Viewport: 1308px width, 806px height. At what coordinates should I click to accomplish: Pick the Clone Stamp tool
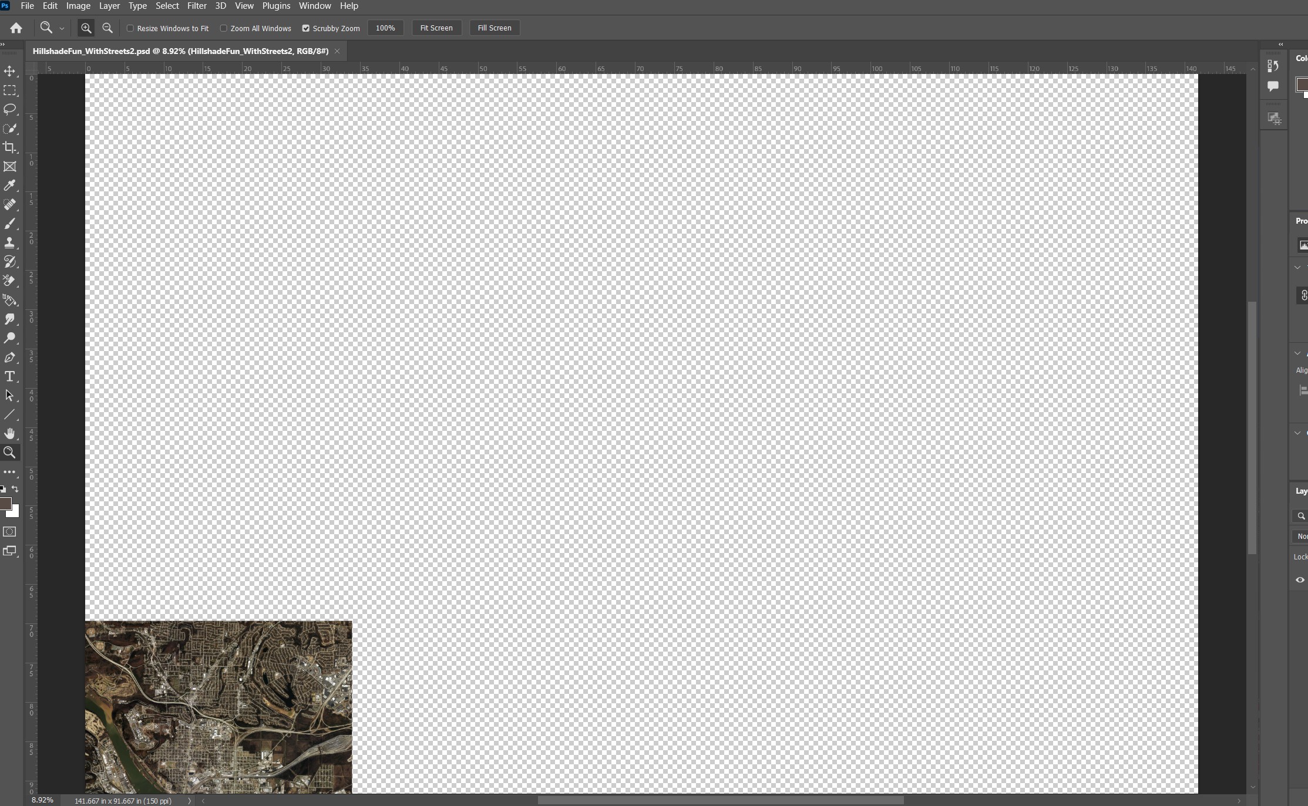click(10, 242)
